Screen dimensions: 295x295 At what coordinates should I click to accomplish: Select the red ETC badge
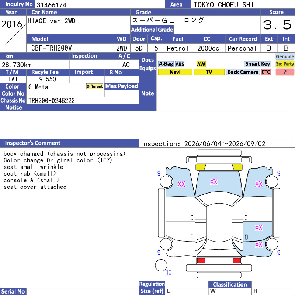coord(266,72)
